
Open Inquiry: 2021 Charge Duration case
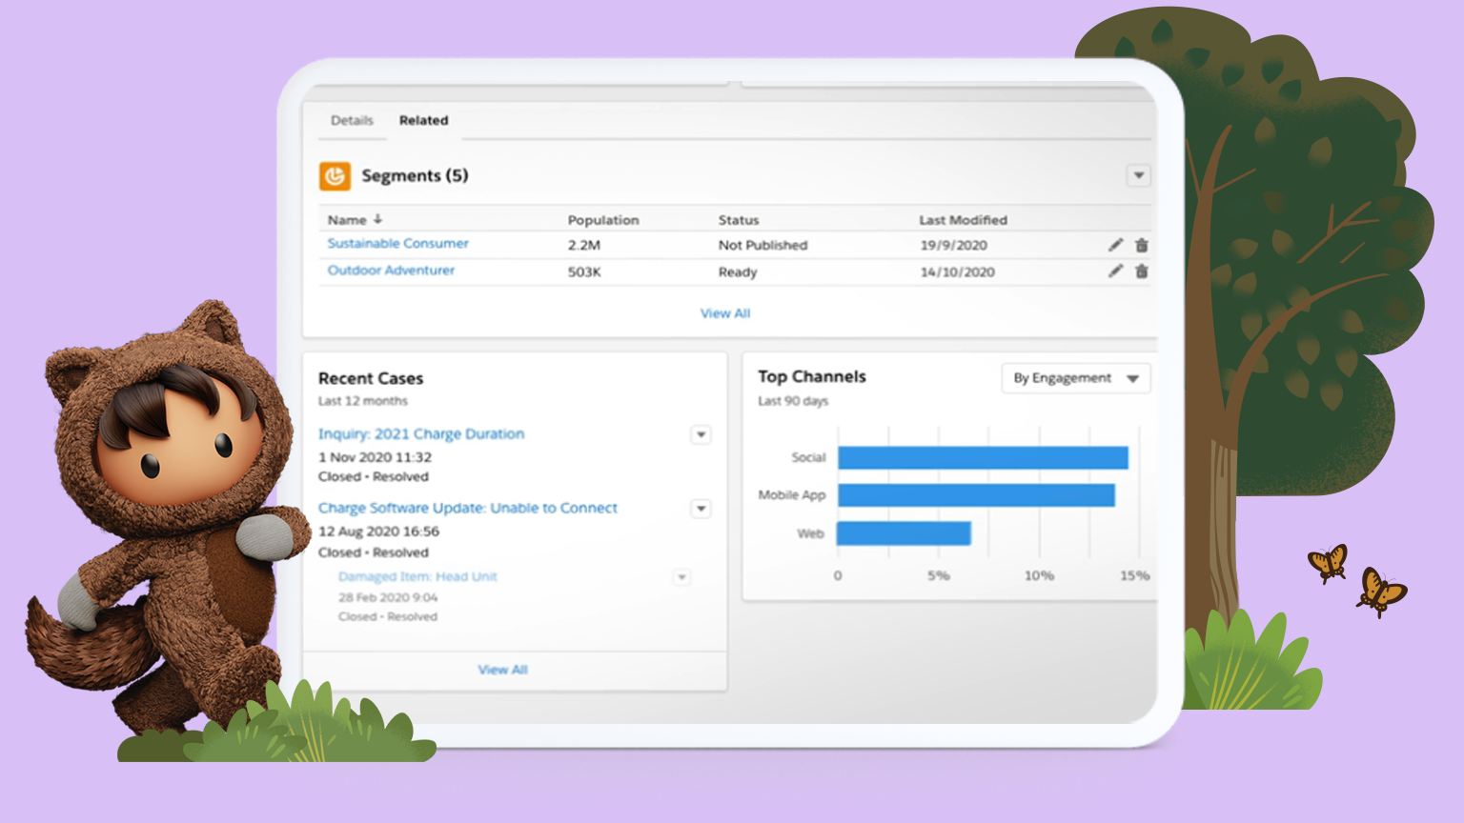(x=421, y=433)
